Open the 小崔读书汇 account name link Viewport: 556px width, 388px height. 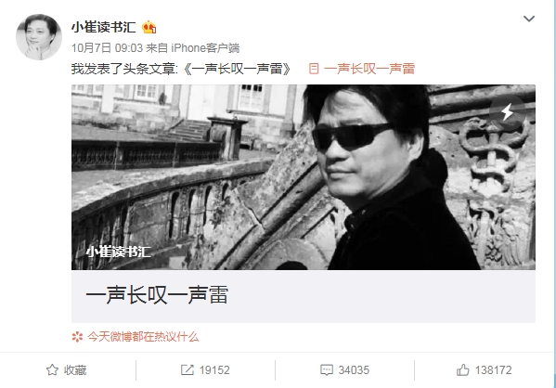click(x=104, y=27)
